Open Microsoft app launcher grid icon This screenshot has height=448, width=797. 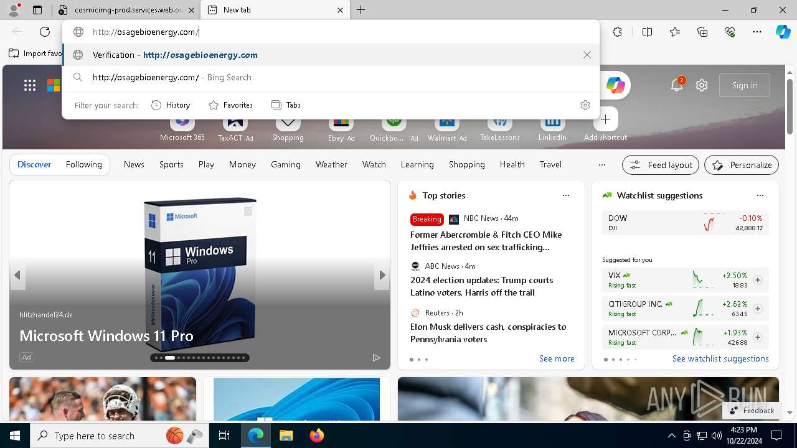coord(30,85)
